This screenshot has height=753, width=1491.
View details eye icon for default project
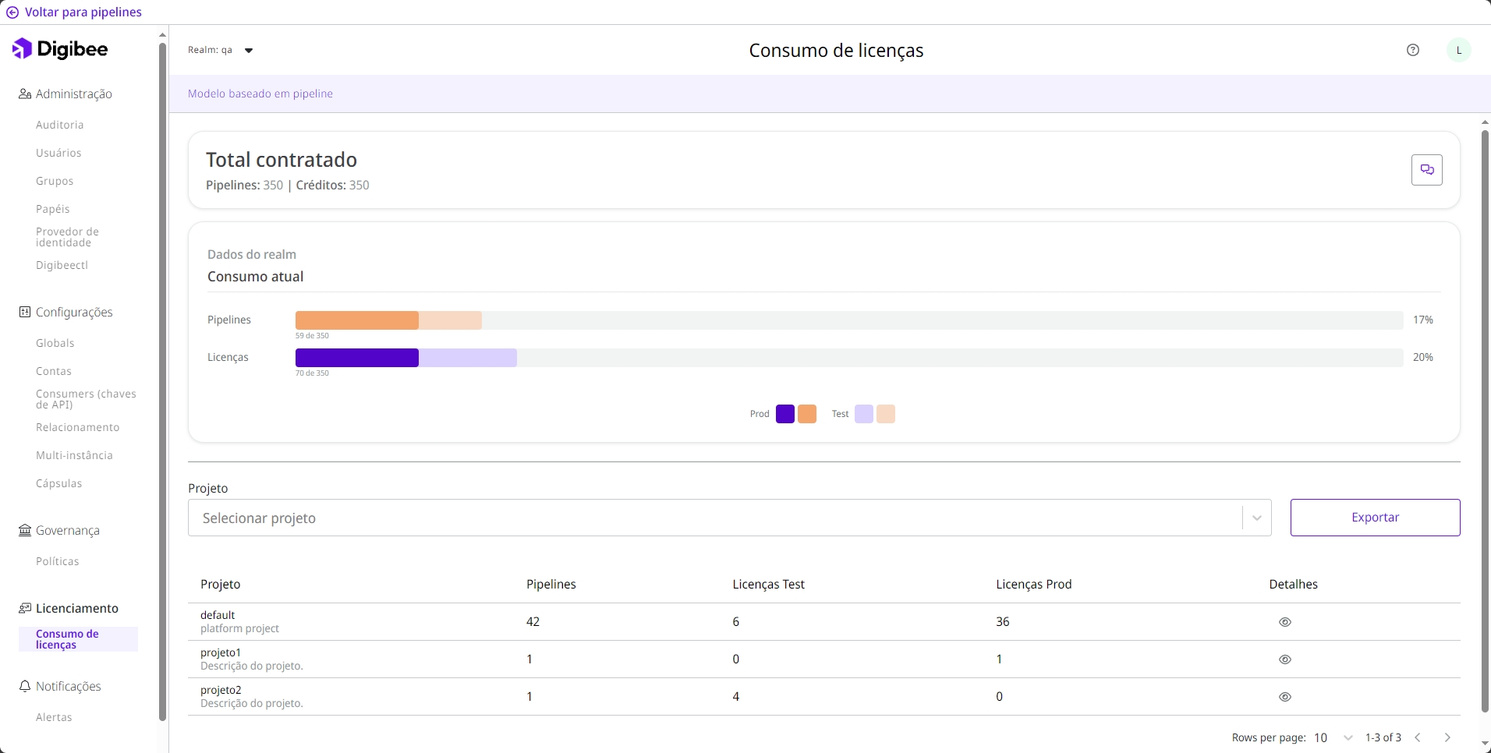(x=1285, y=622)
